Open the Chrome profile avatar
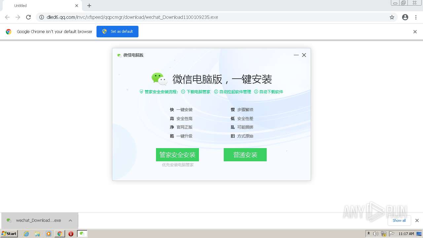423x238 pixels. point(405,17)
